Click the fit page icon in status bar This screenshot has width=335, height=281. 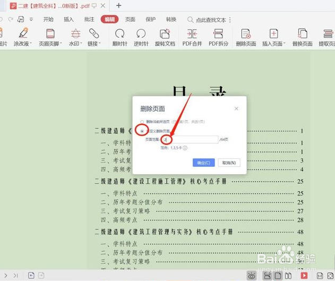point(330,276)
